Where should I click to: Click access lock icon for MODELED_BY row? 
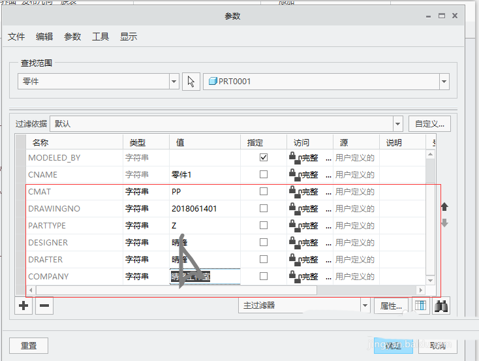[294, 157]
